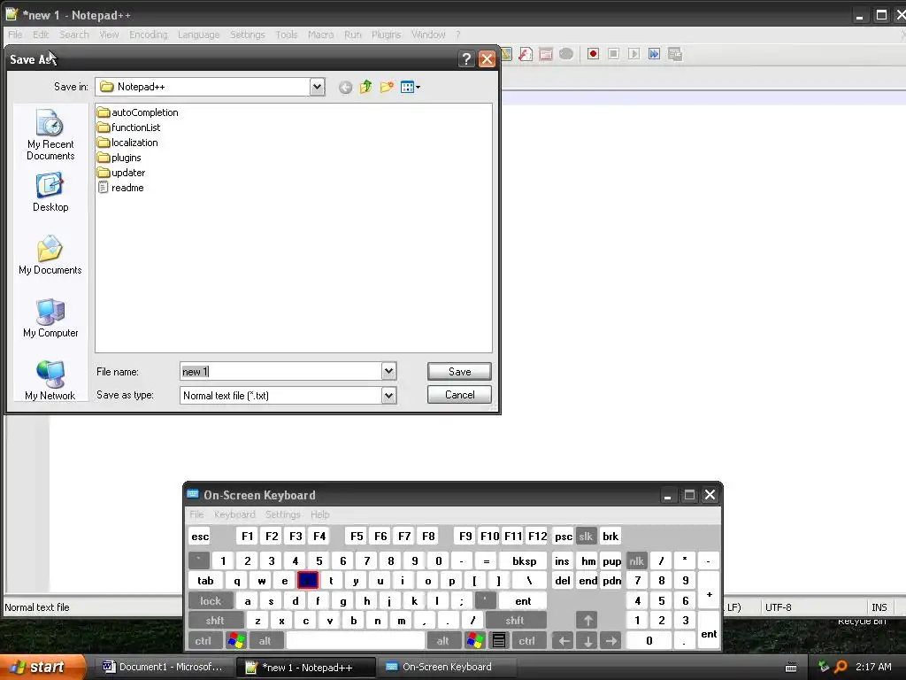Click the down arrow key on keyboard
The image size is (906, 680).
587,641
